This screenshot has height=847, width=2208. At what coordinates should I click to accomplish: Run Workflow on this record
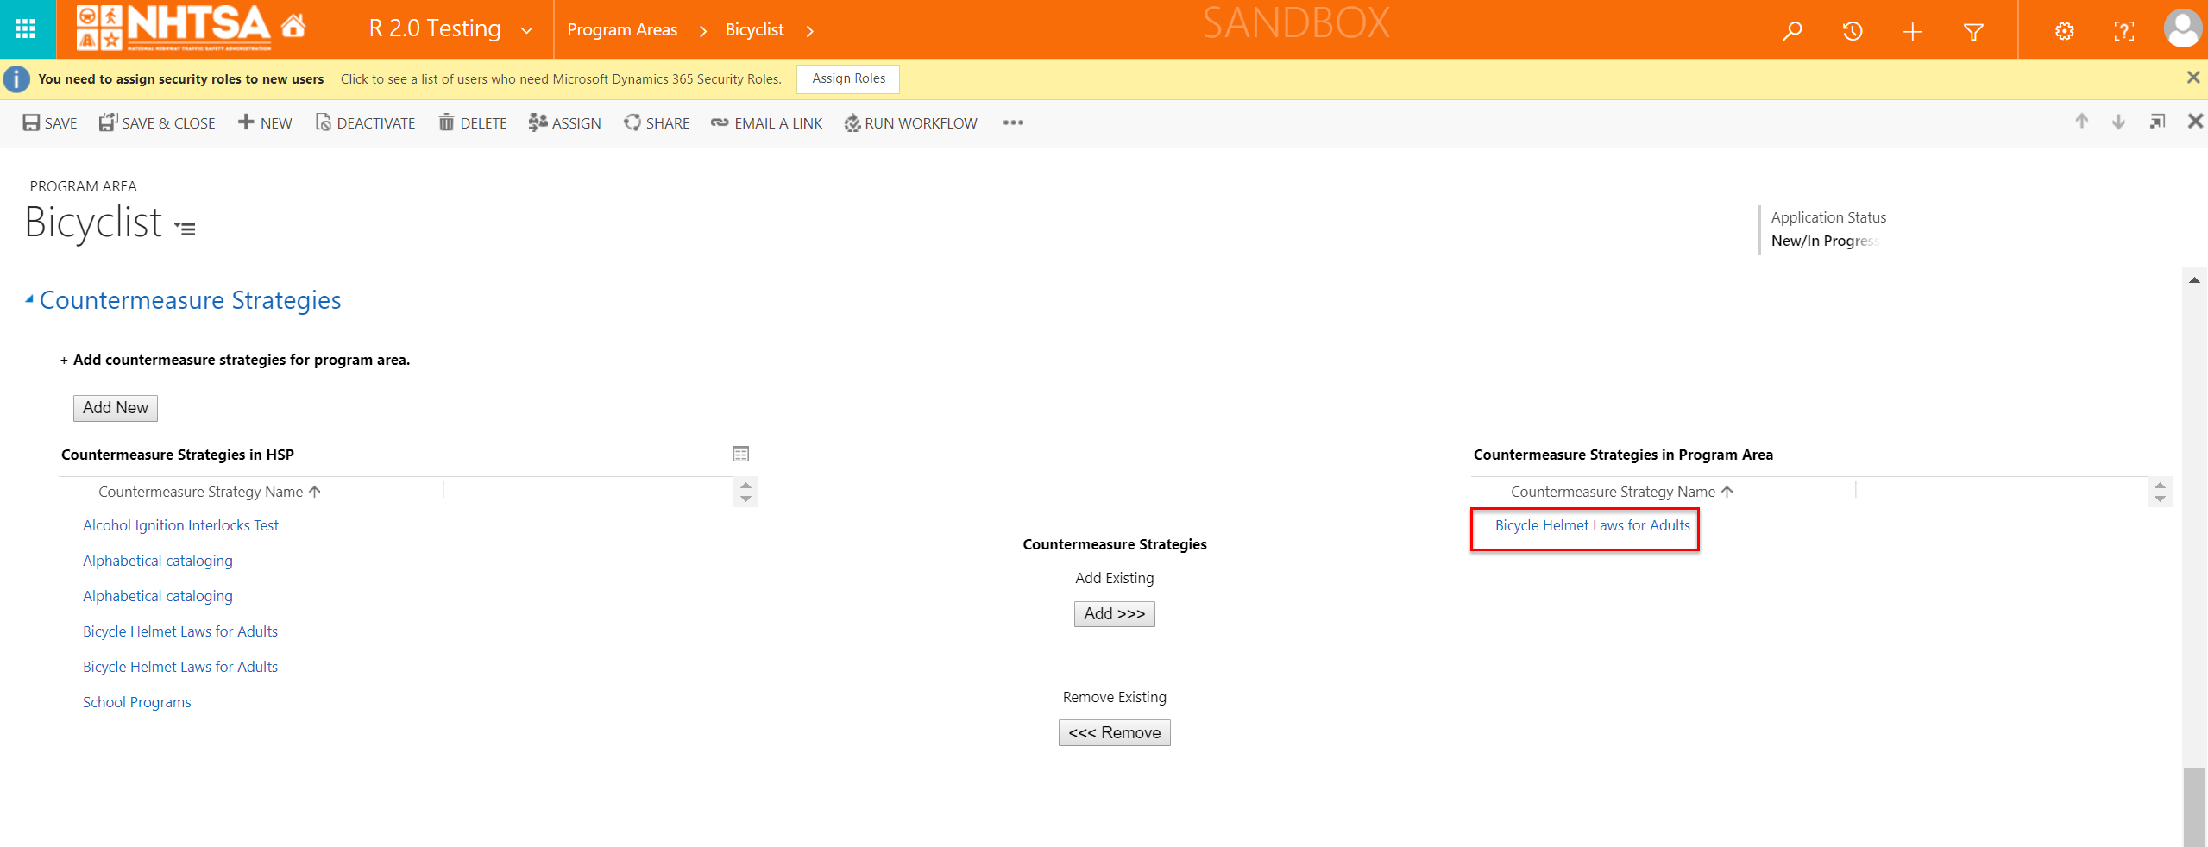click(x=911, y=123)
